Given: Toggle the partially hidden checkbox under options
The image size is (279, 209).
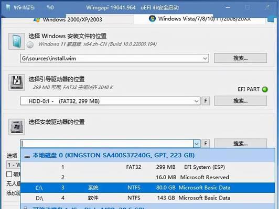Looking at the screenshot, I should coord(9,175).
